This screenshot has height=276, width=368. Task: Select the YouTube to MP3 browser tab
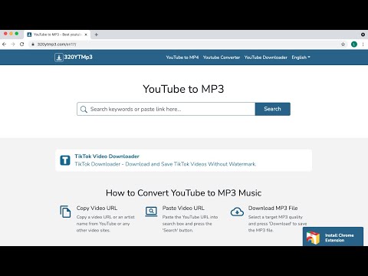pos(57,34)
